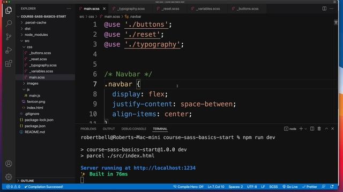
Task: Open the Run and Debug view icon
Action: (9, 50)
